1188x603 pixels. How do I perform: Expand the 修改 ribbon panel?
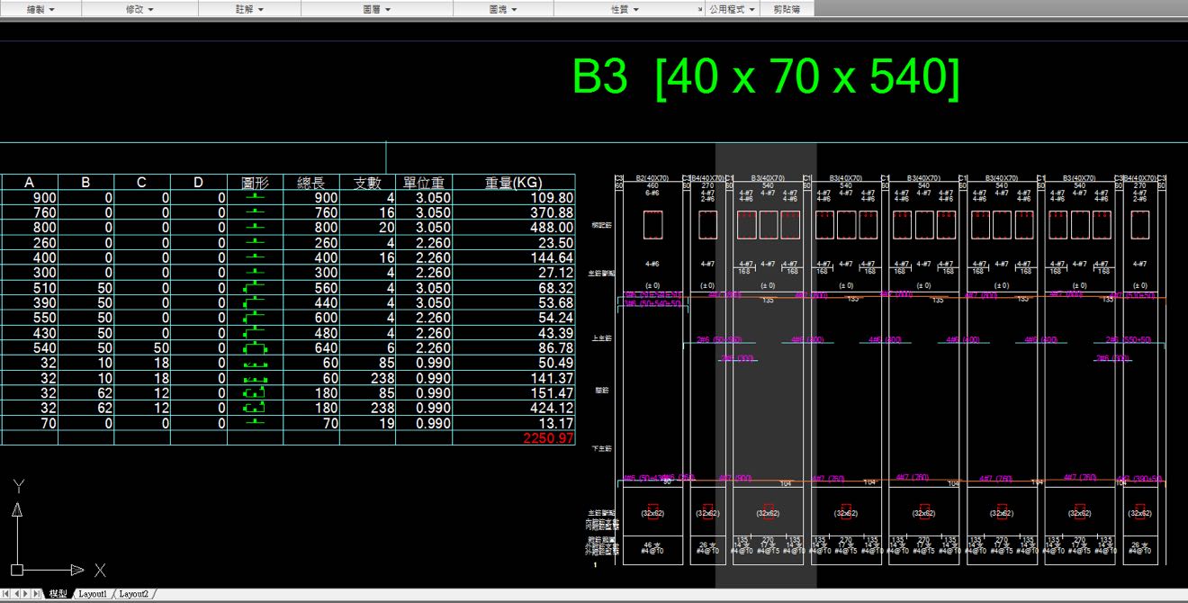(x=139, y=9)
